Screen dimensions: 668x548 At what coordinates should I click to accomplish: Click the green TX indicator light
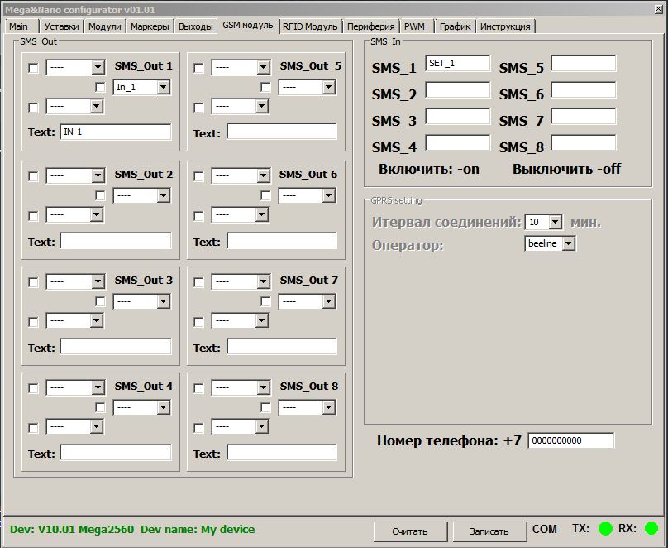(605, 528)
